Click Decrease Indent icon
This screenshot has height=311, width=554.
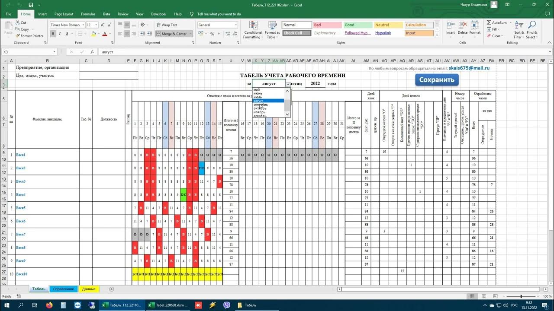click(144, 34)
